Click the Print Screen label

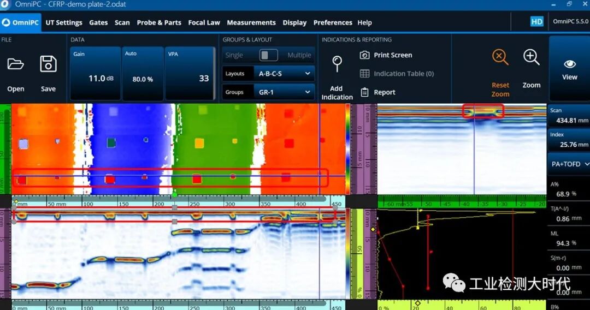393,55
